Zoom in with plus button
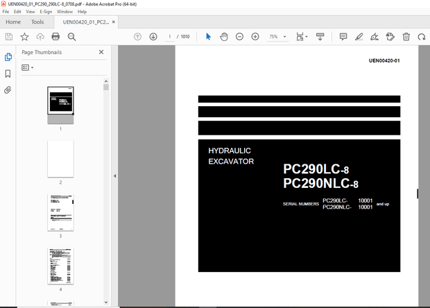Image resolution: width=430 pixels, height=308 pixels. point(255,37)
